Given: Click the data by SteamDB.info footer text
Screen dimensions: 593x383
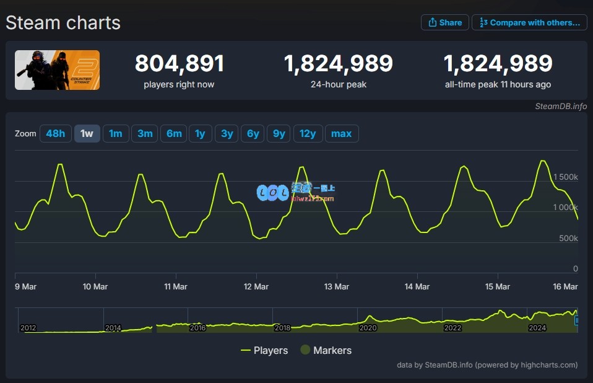Looking at the screenshot, I should click(487, 365).
